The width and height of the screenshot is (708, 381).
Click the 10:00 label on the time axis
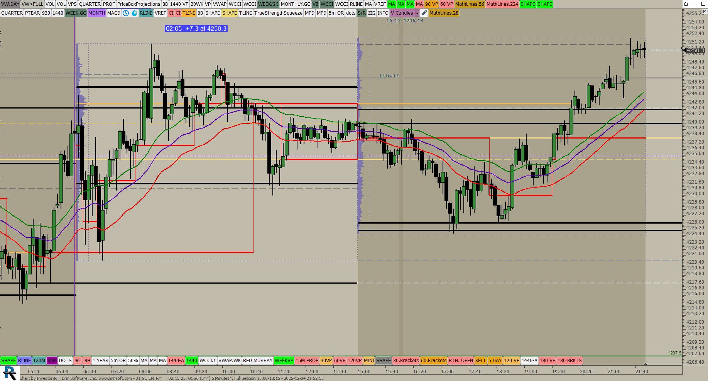228,372
